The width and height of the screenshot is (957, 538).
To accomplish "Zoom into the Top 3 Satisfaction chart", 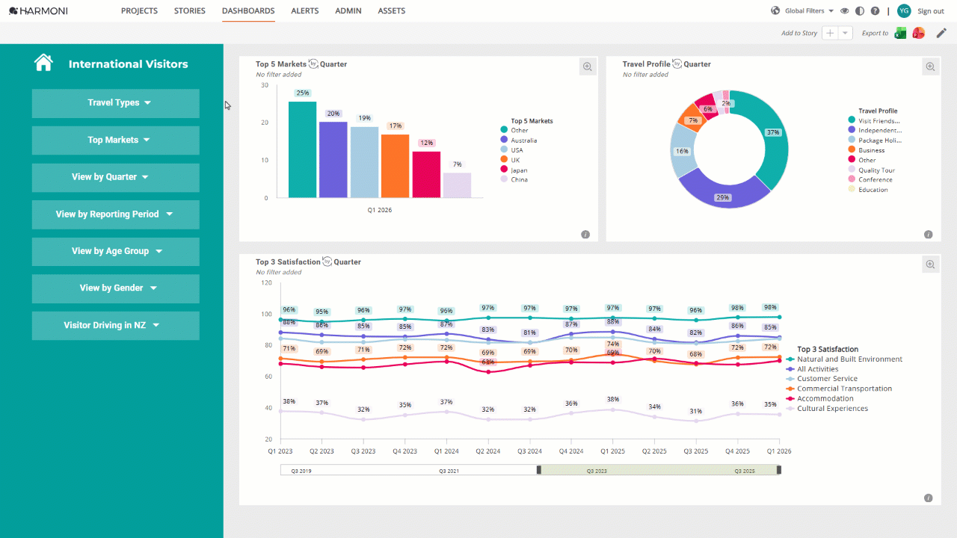I will tap(930, 264).
